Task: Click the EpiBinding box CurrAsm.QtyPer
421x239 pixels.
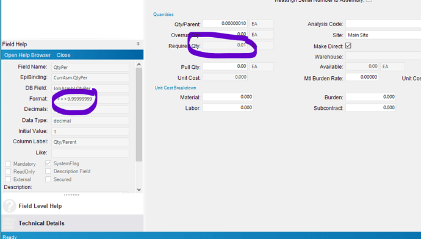Action: (x=90, y=77)
